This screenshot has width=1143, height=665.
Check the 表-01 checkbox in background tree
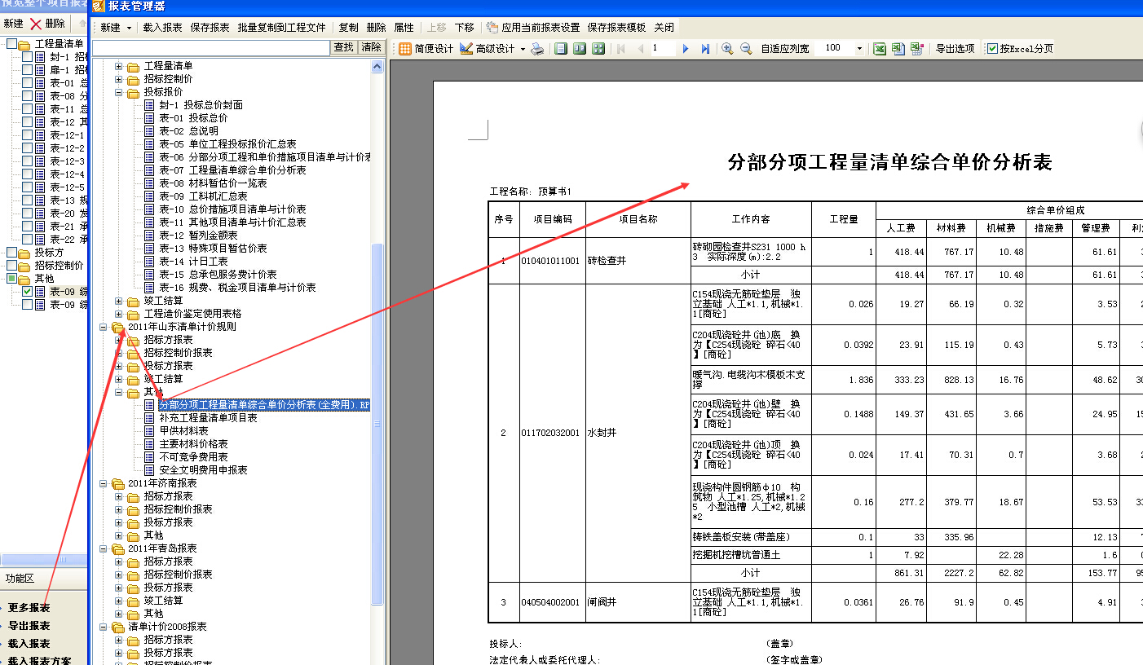(27, 83)
